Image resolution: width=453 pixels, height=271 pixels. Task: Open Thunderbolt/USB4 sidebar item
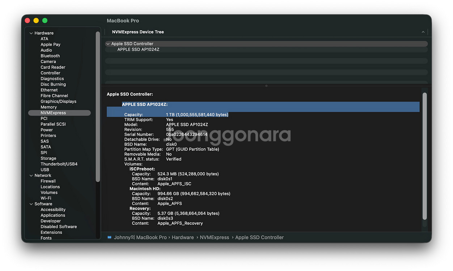pos(59,164)
